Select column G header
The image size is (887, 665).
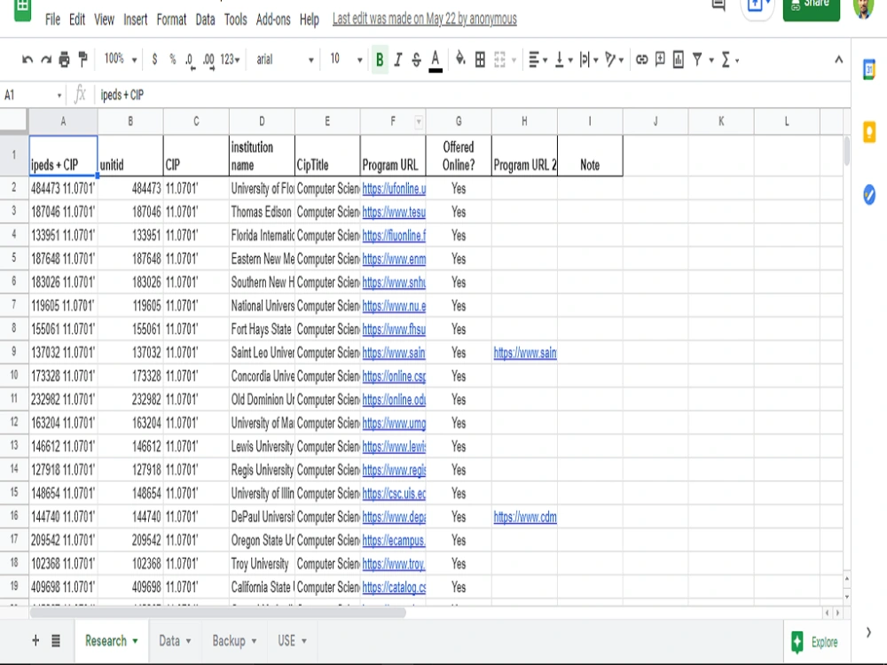click(x=459, y=121)
